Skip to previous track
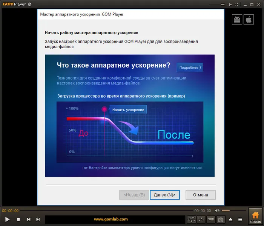 coord(29,219)
